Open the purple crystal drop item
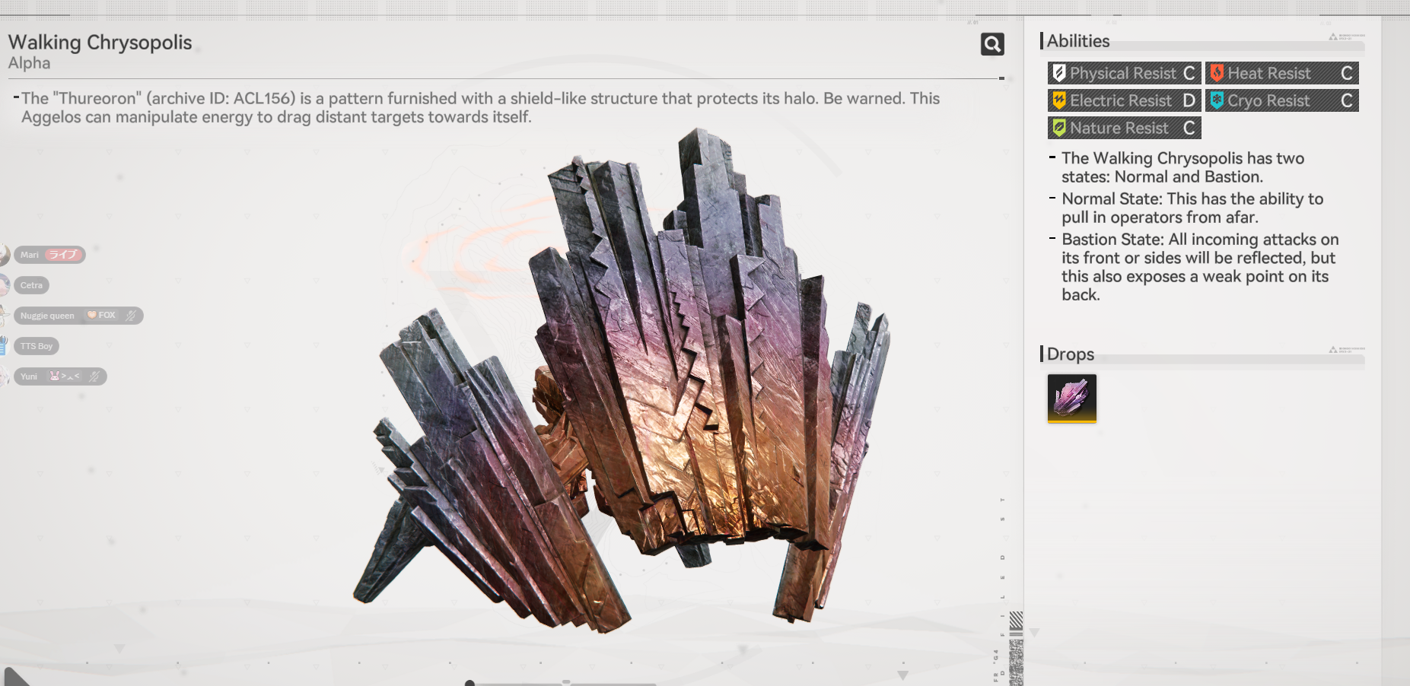The image size is (1410, 686). [1072, 399]
